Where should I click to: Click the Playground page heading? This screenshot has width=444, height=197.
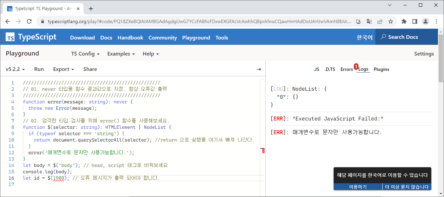(22, 54)
